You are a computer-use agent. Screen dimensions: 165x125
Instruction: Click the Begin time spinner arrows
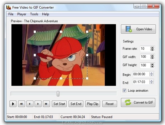tap(151, 74)
